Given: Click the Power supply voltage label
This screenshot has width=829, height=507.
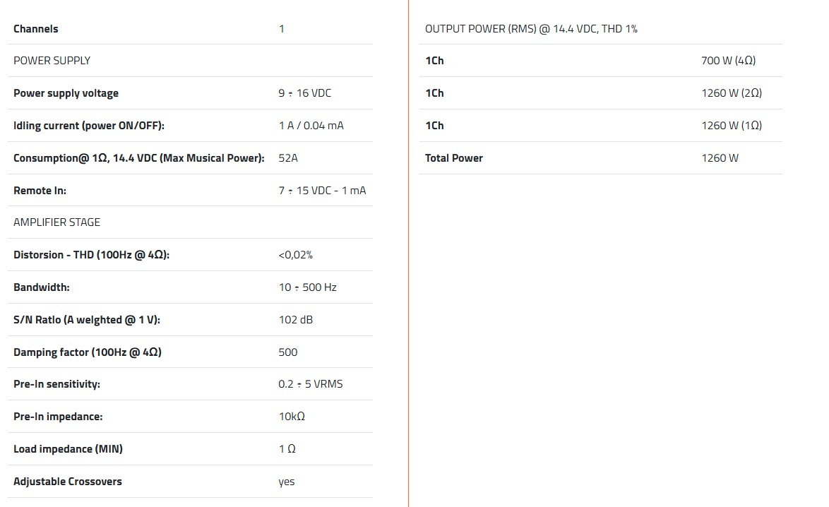Looking at the screenshot, I should point(66,93).
